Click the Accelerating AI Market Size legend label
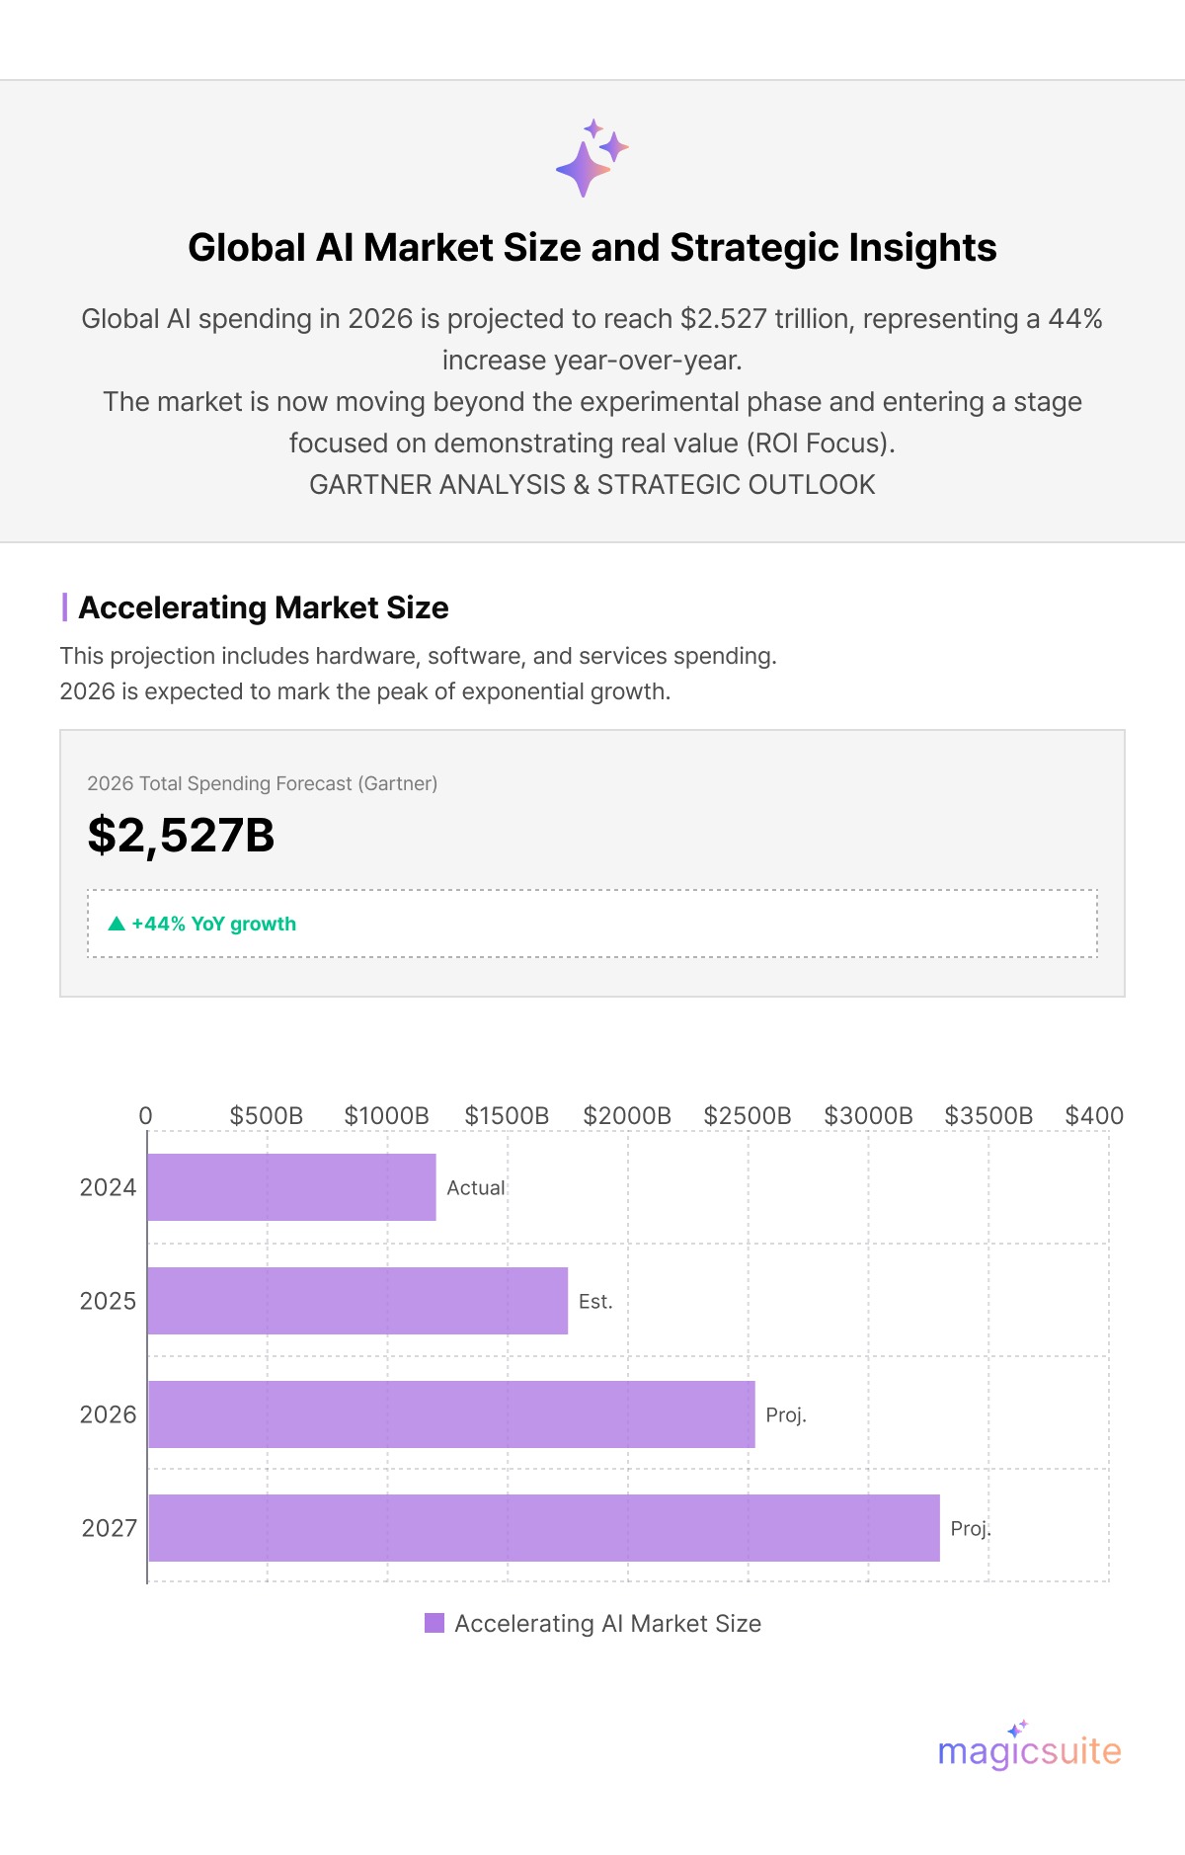The height and width of the screenshot is (1855, 1185). (607, 1624)
